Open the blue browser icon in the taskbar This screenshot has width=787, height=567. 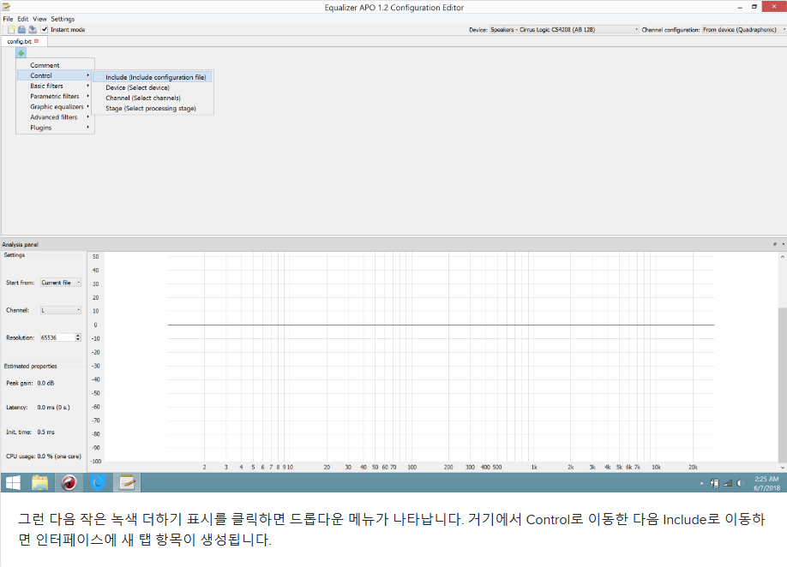point(98,483)
